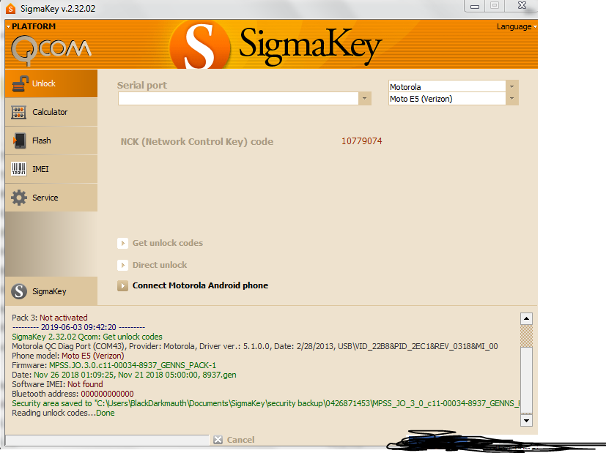Click the progress bar at the bottom
This screenshot has height=453, width=606.
click(x=107, y=440)
